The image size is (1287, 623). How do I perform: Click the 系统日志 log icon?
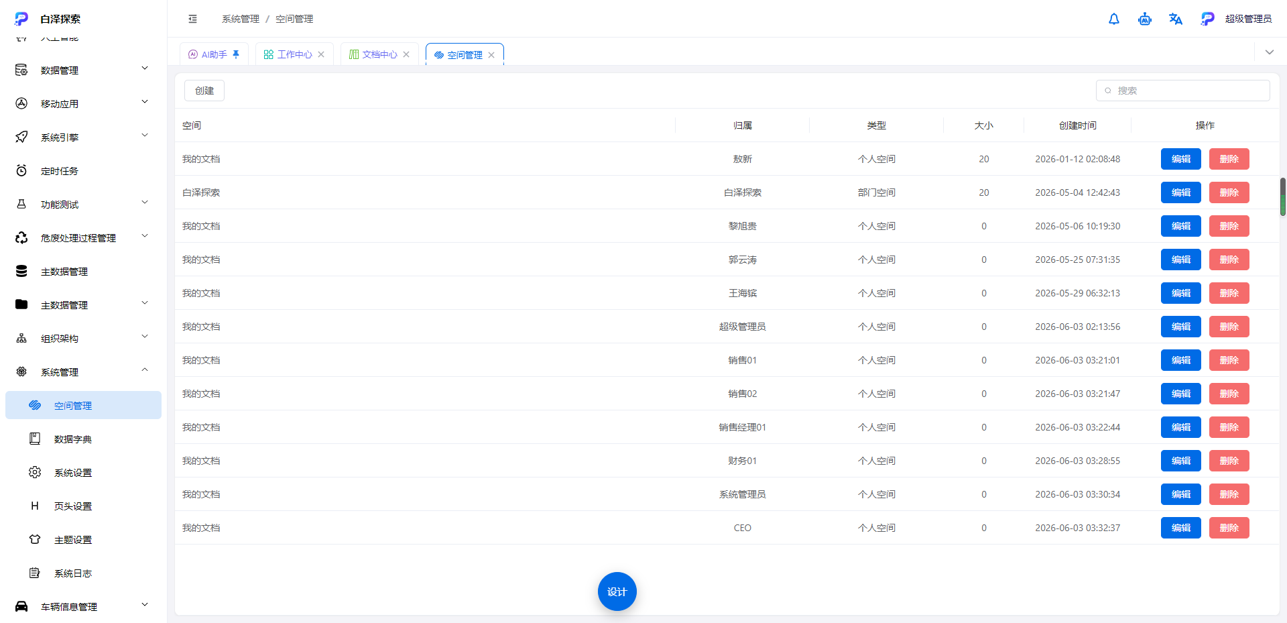[x=35, y=573]
